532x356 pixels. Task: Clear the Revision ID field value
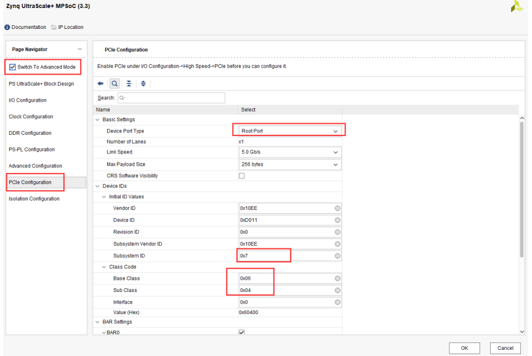[337, 232]
